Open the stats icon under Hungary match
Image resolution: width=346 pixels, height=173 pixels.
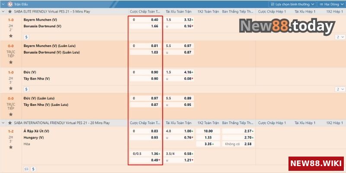pyautogui.click(x=26, y=169)
